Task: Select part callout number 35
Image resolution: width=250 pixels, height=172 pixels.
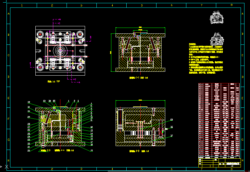Action: pos(54,101)
